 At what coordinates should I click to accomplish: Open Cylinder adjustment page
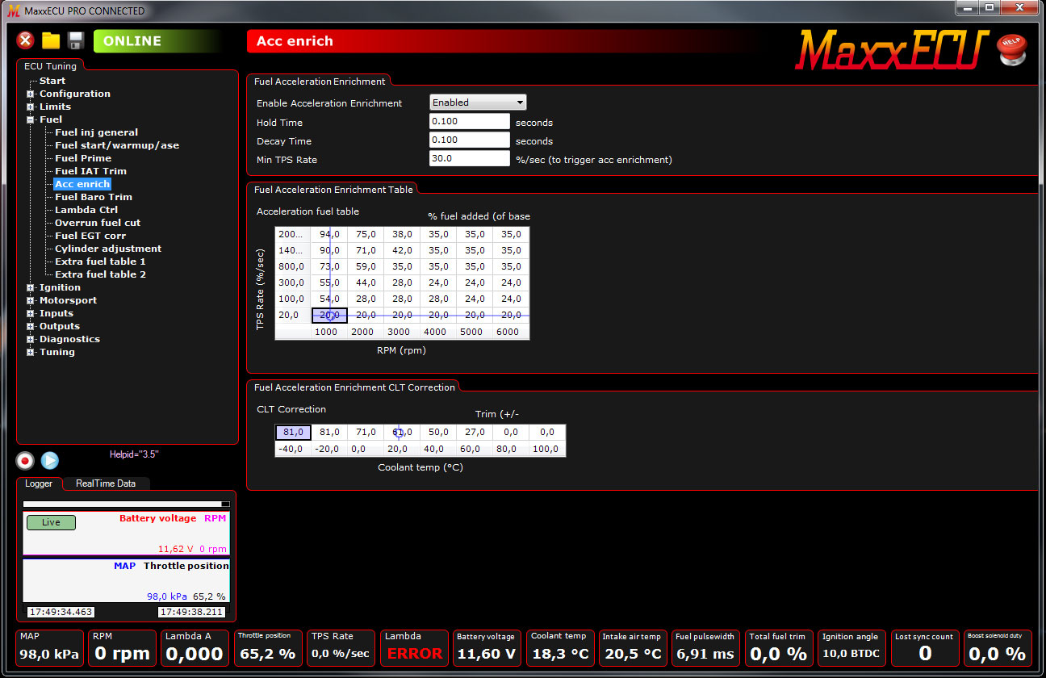108,249
